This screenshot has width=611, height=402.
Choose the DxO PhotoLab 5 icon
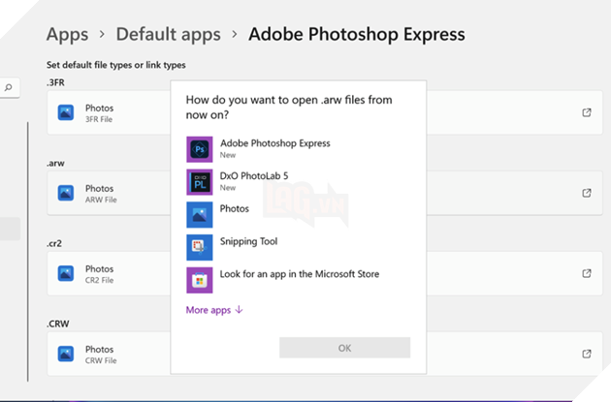click(199, 182)
